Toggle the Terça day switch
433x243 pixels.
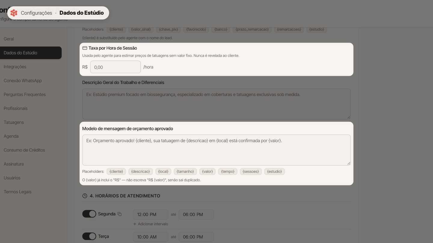[x=89, y=236]
